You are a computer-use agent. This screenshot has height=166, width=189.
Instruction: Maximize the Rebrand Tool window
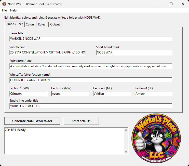click(x=171, y=4)
